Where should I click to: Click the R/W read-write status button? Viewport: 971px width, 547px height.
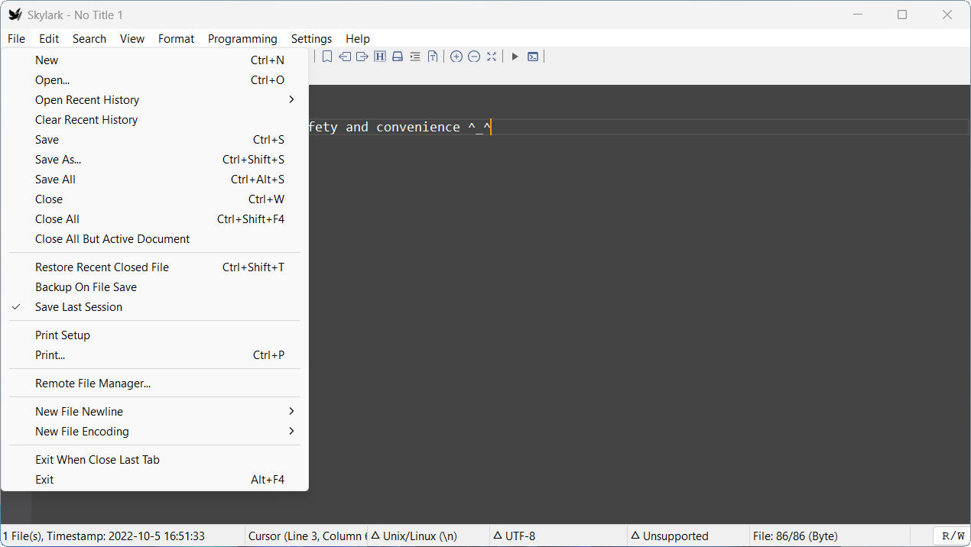click(951, 536)
